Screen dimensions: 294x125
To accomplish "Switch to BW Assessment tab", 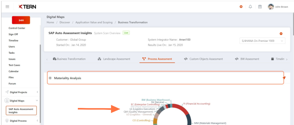I will pyautogui.click(x=247, y=59).
